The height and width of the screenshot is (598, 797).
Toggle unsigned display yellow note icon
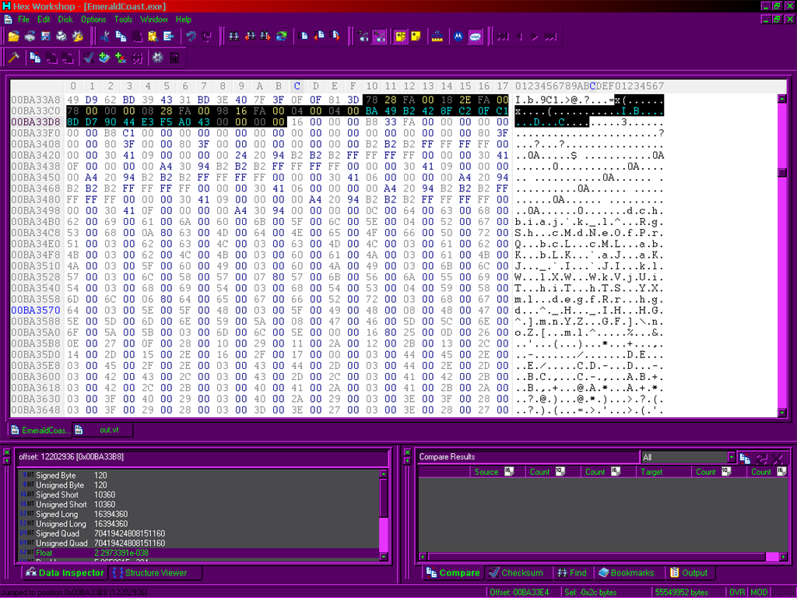point(416,37)
